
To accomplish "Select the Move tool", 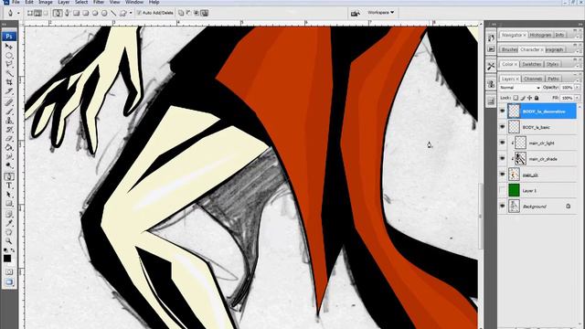I will tap(9, 47).
